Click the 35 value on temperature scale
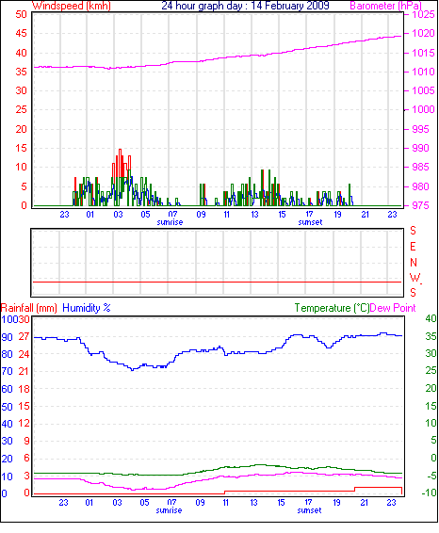The height and width of the screenshot is (533, 439). 431,336
